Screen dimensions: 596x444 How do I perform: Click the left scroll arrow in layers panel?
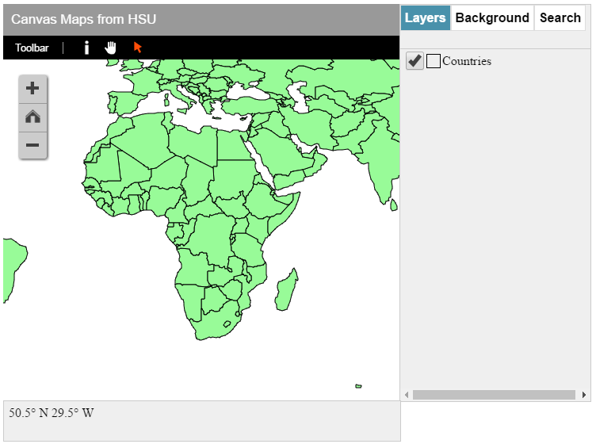(407, 395)
